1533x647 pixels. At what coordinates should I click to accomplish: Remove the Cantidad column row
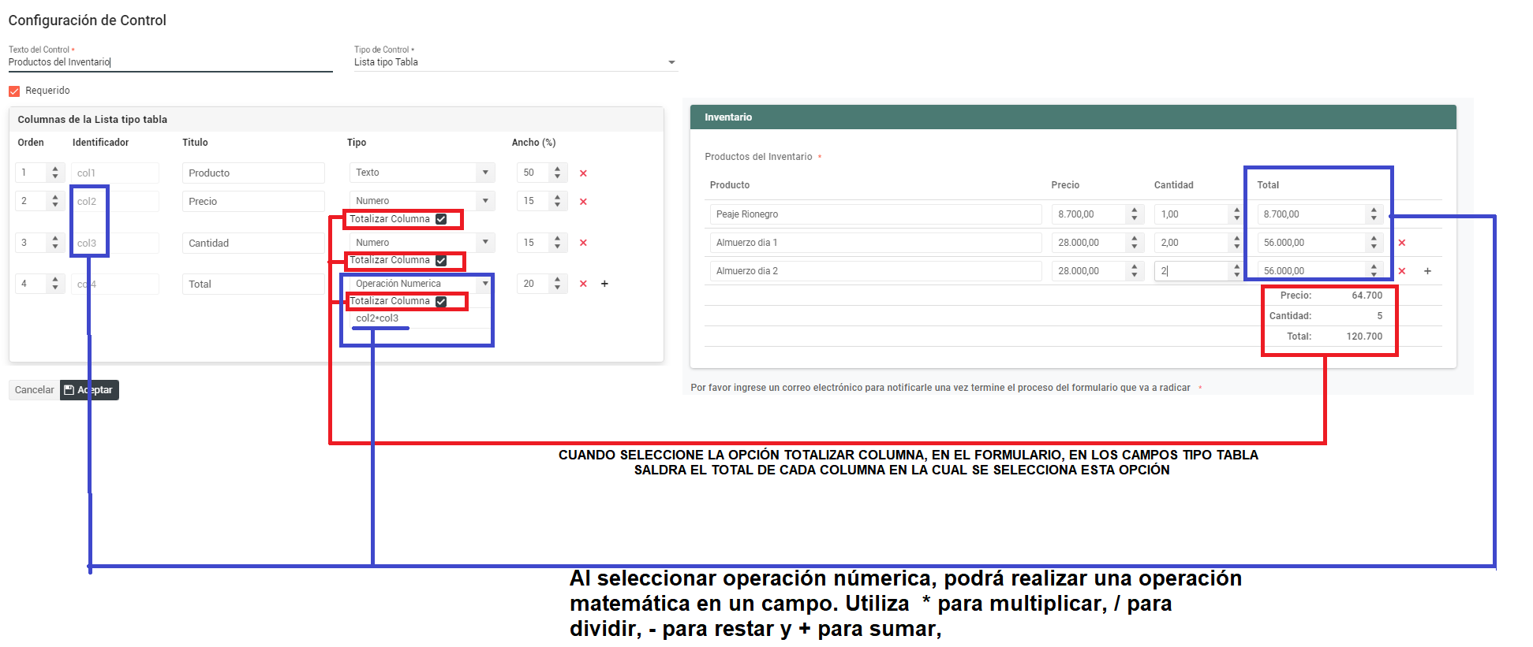pos(583,243)
